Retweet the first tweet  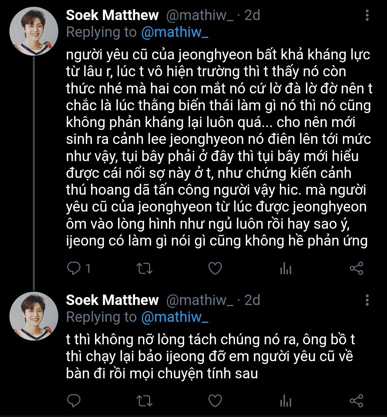145,268
